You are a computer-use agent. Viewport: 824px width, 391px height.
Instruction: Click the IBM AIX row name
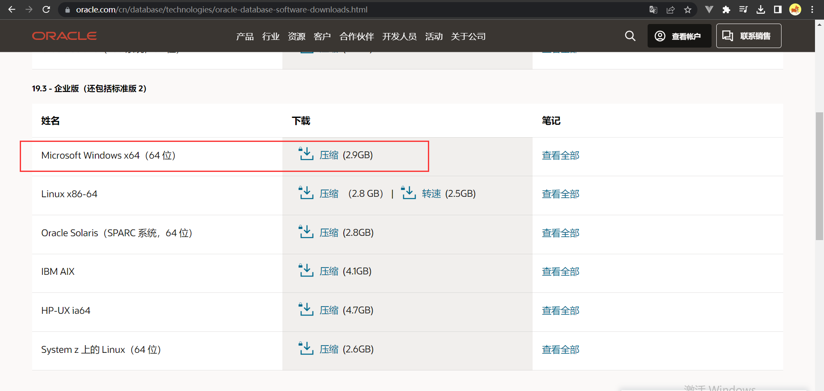[58, 272]
